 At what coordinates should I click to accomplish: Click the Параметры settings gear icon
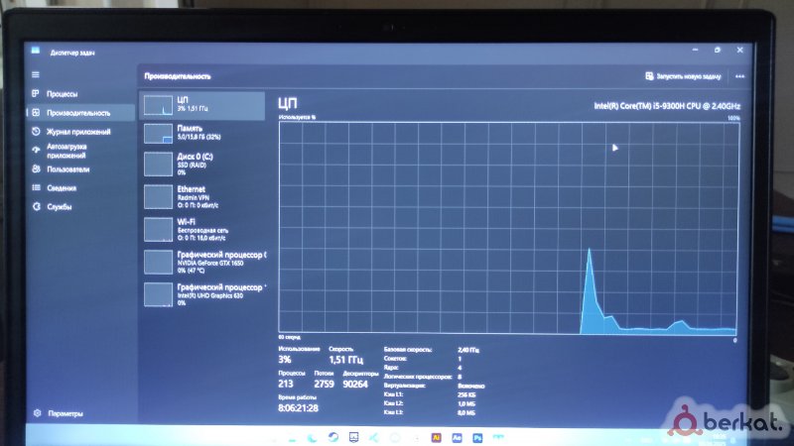coord(37,413)
